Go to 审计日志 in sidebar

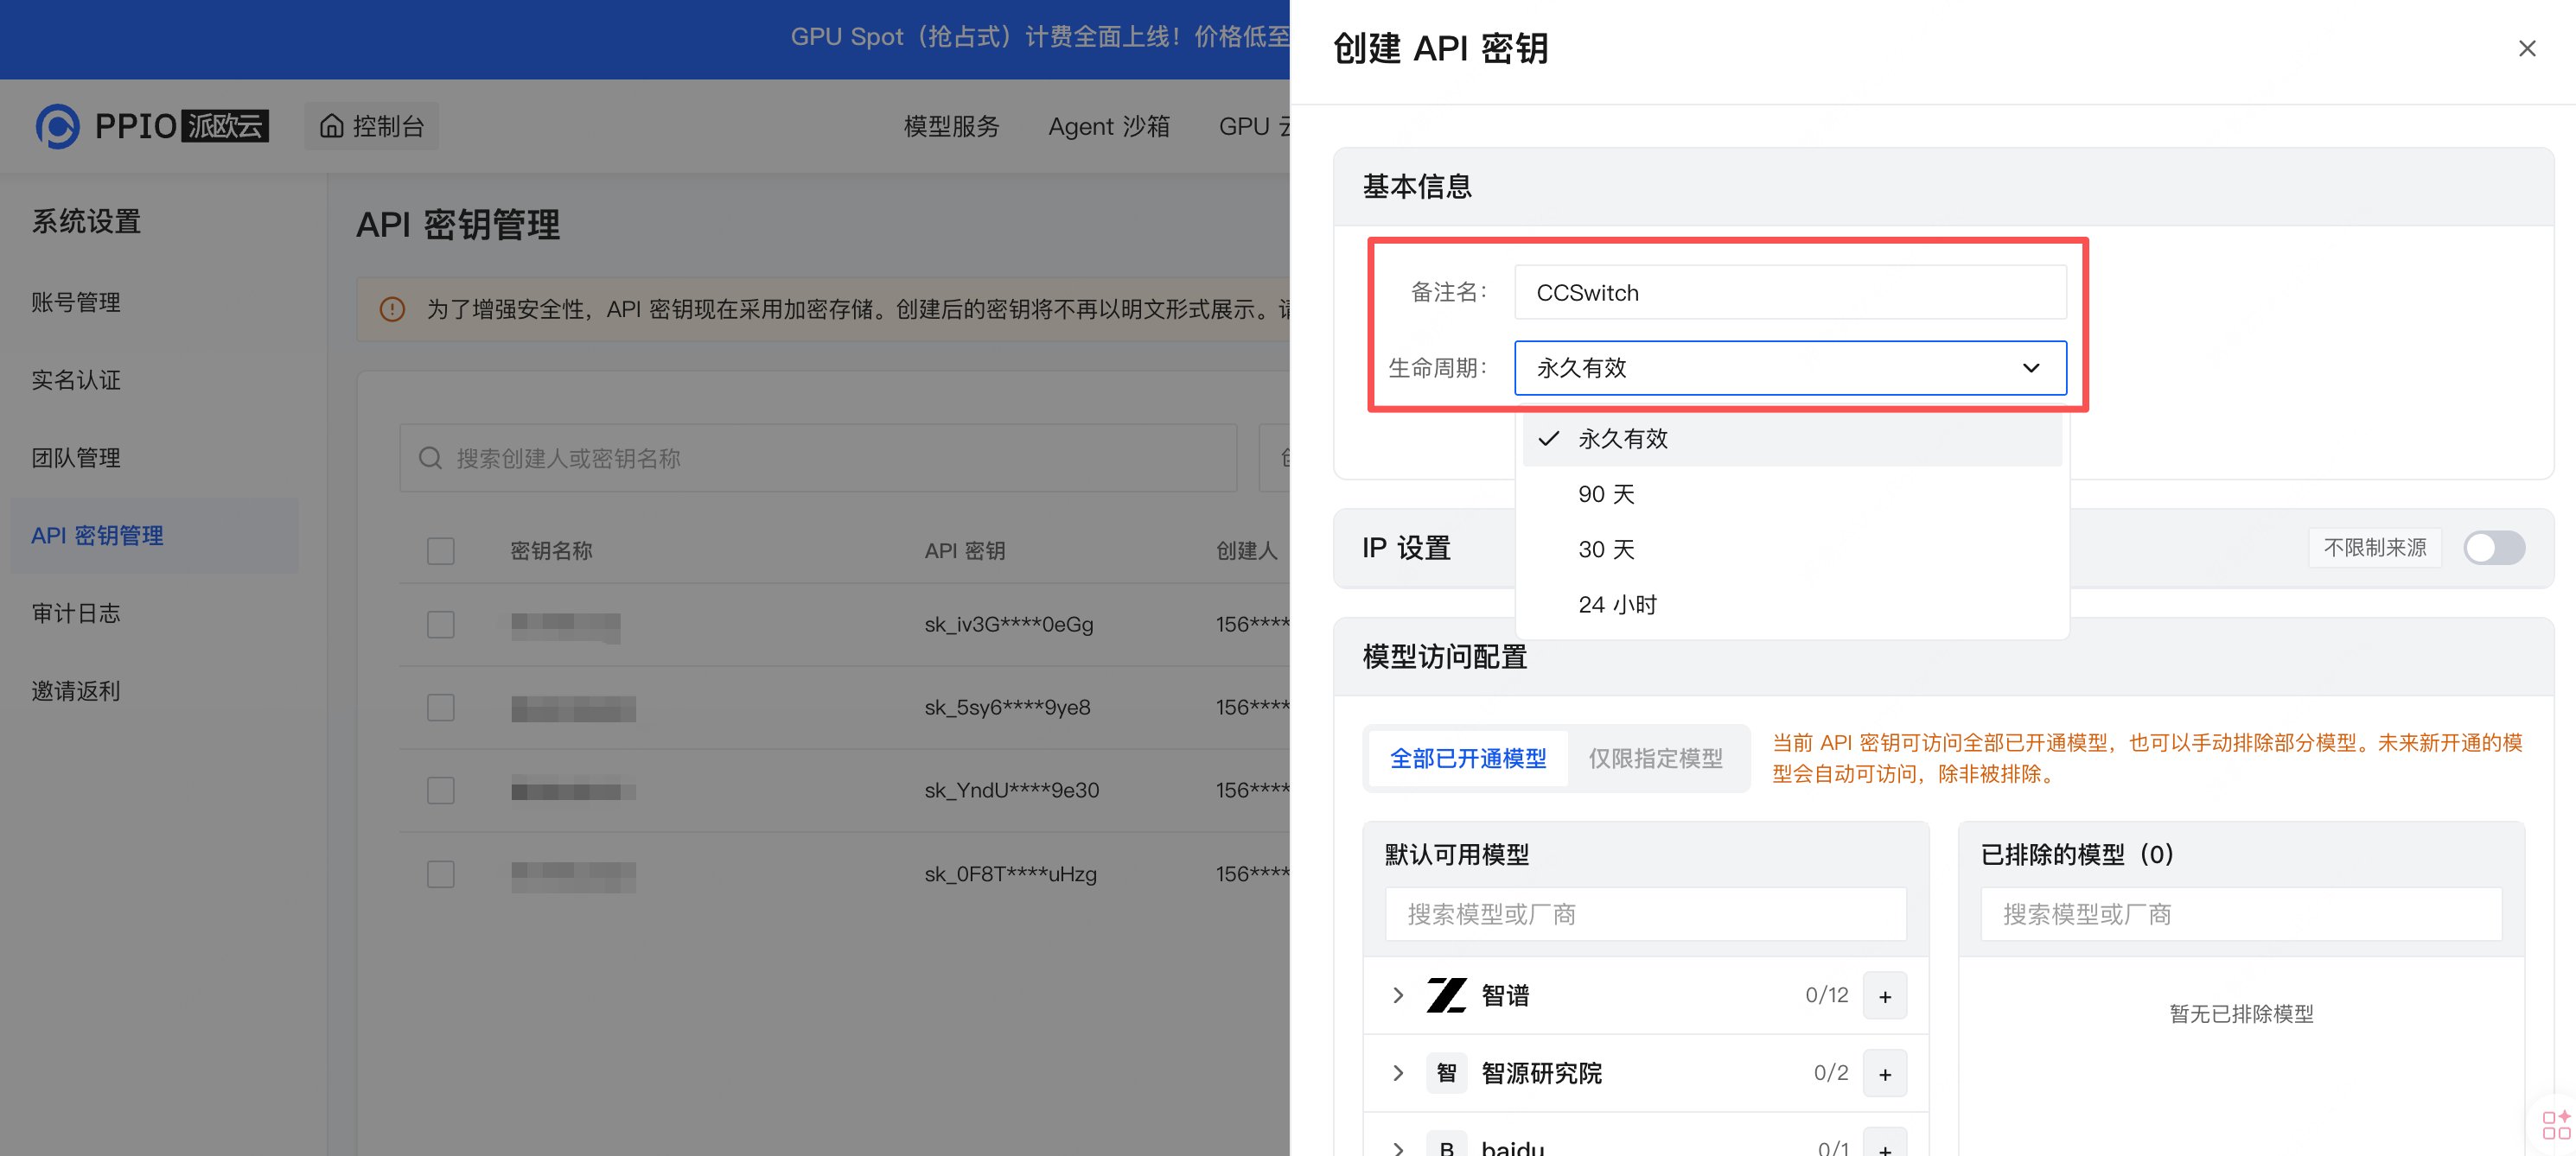(76, 613)
